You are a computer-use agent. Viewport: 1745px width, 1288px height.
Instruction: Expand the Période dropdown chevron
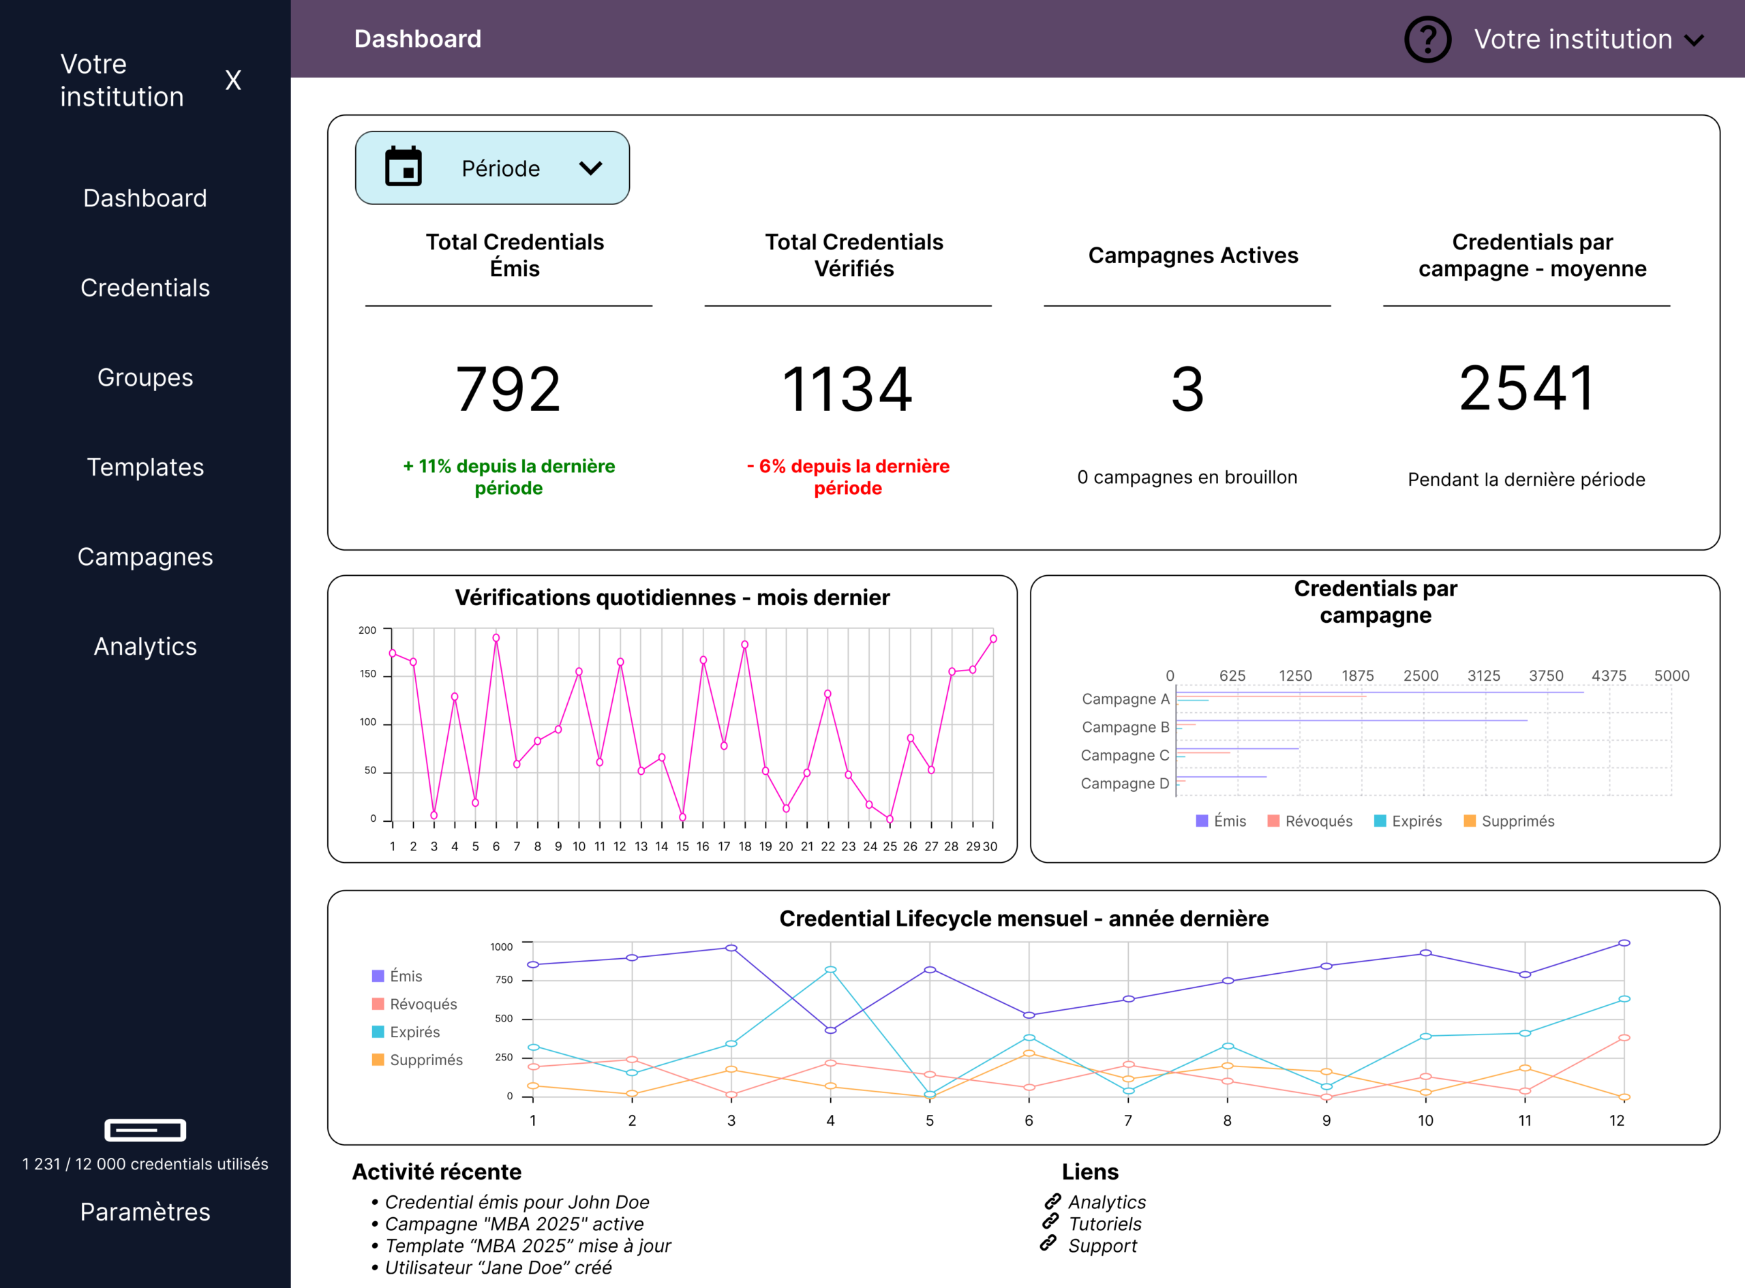point(590,168)
